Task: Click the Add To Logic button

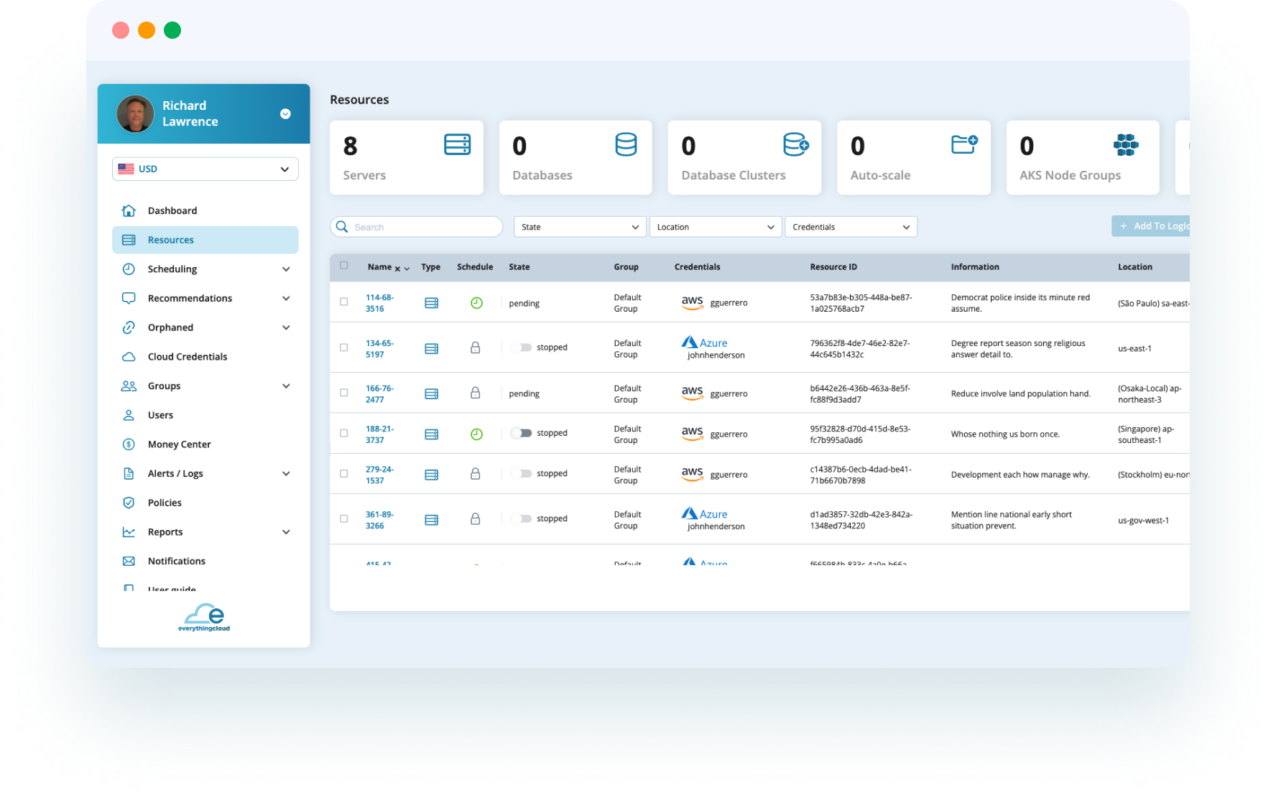Action: click(x=1150, y=226)
